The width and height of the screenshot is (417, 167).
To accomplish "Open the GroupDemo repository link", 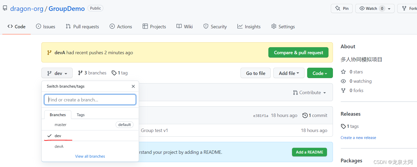I will [x=67, y=9].
